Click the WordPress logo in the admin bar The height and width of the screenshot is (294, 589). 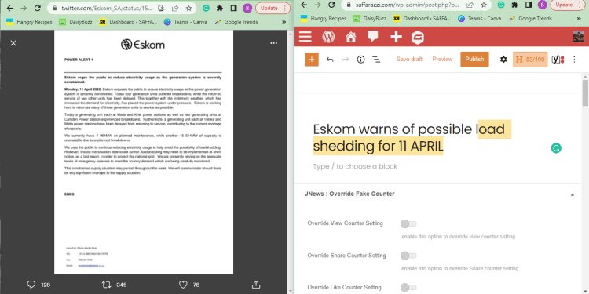coord(328,37)
